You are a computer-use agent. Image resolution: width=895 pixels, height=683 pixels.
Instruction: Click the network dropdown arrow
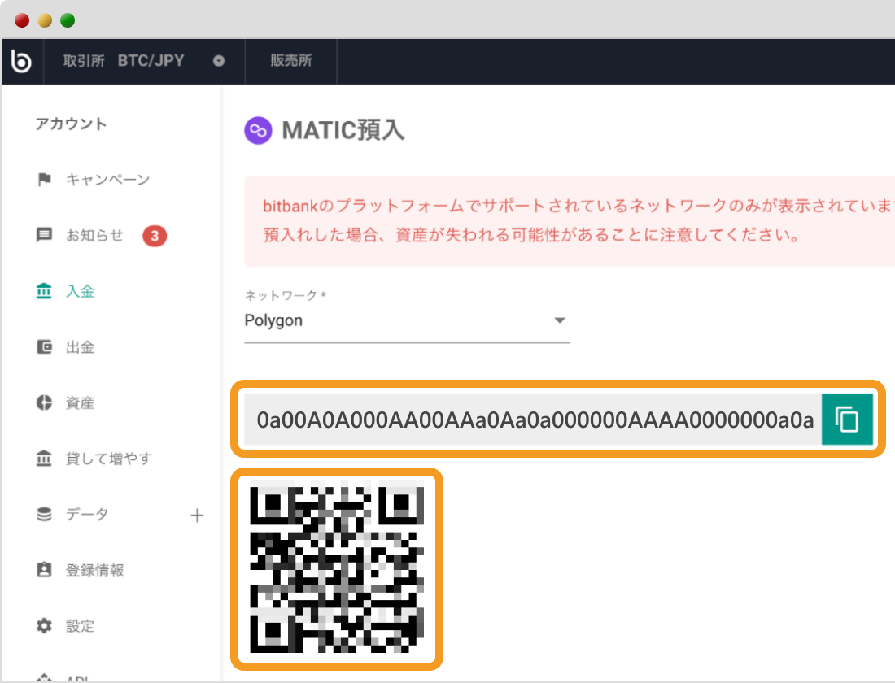point(560,320)
